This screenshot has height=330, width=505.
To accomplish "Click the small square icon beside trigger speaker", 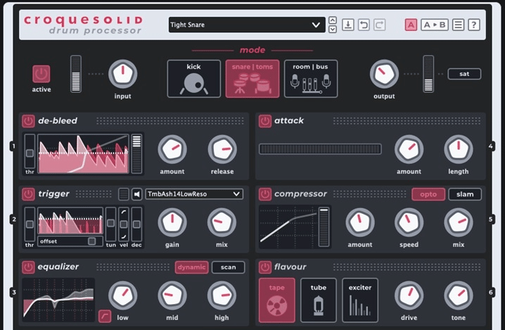I will (x=124, y=194).
